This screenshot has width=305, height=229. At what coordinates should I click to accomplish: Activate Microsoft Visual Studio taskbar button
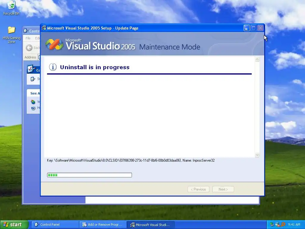tap(150, 225)
